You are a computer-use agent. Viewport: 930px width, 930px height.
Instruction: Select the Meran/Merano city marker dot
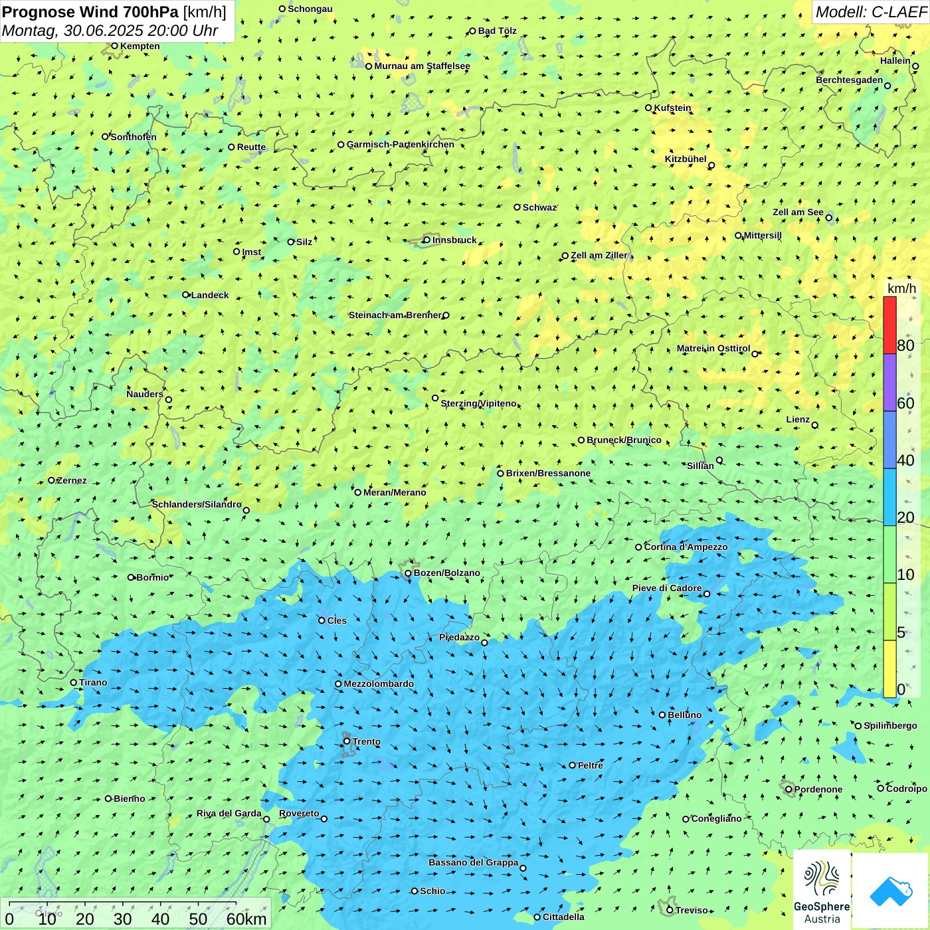click(357, 492)
